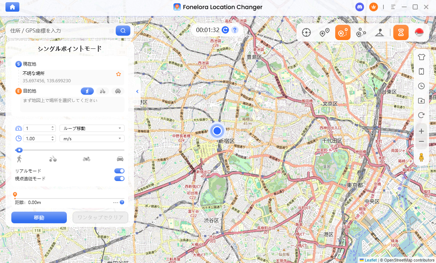Open the hamburger menu in the title bar
Screen dimensions: 436x263
393,7
